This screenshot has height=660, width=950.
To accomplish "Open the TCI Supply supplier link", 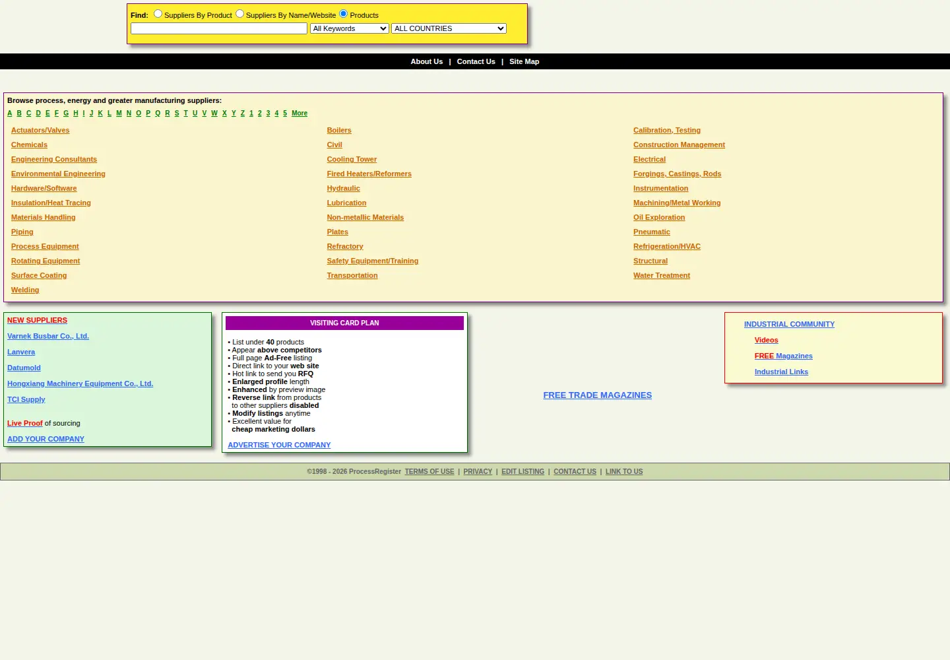I will click(x=26, y=400).
